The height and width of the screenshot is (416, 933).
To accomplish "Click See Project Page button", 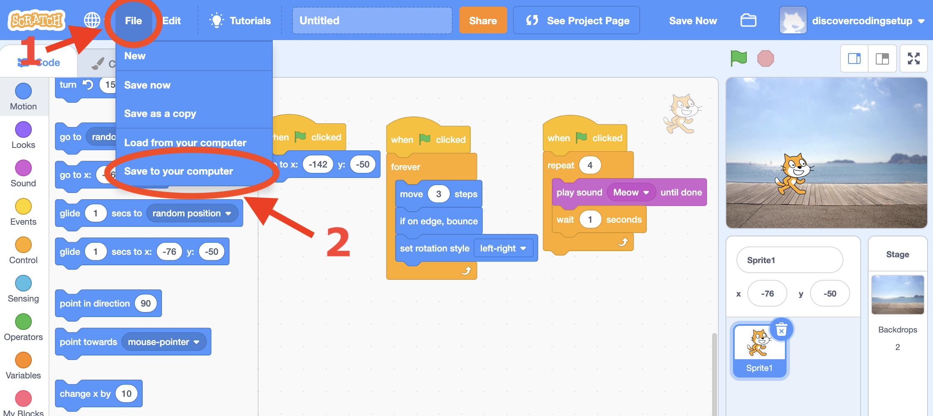I will coord(577,20).
